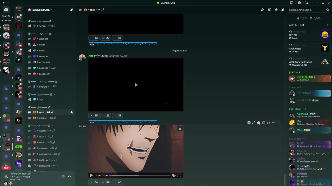Open the Threads icon in channel header
332x186 pixels.
[x=262, y=10]
